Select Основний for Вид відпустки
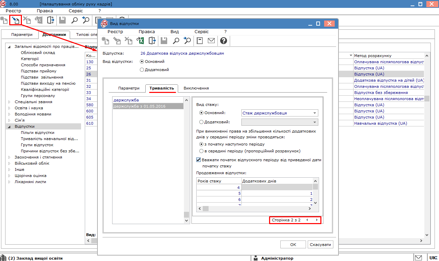Viewport: 439px width, 261px height. tap(142, 61)
